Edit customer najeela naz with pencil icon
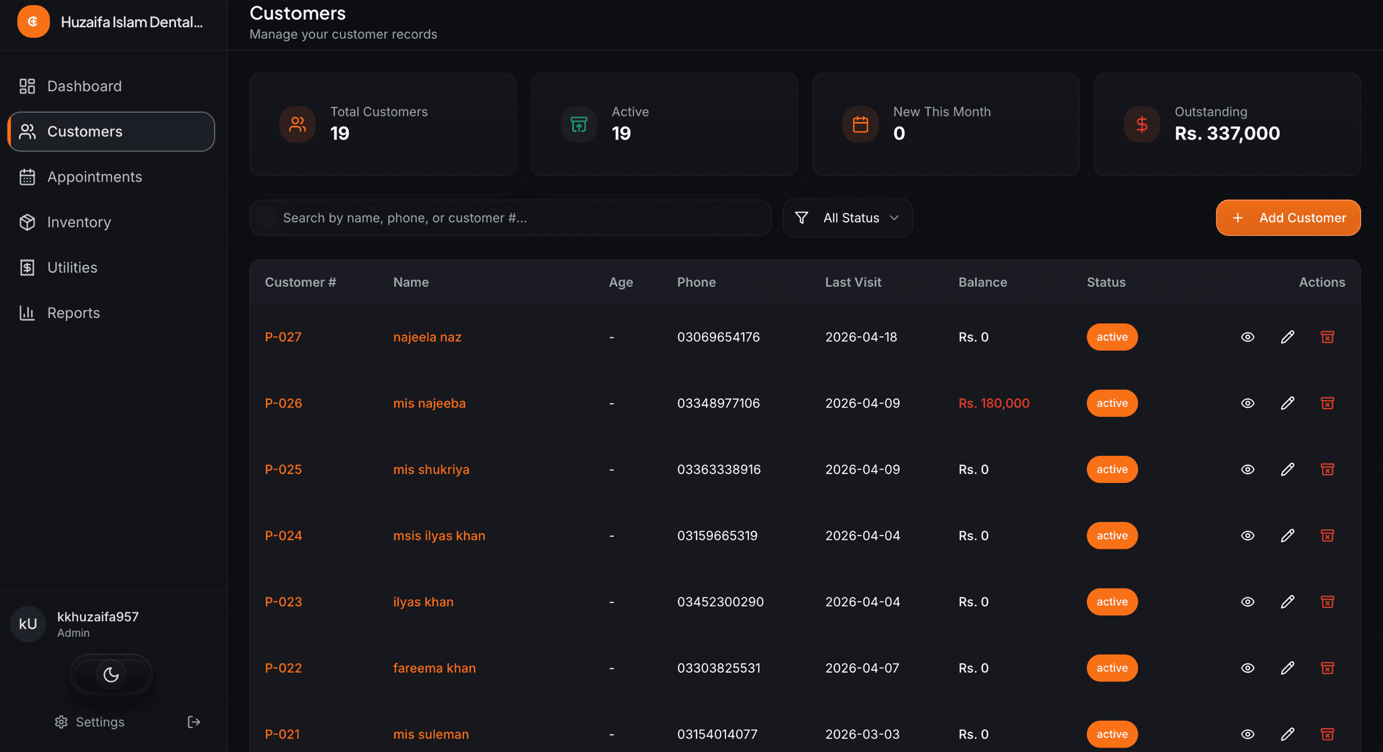The image size is (1383, 752). (1287, 337)
